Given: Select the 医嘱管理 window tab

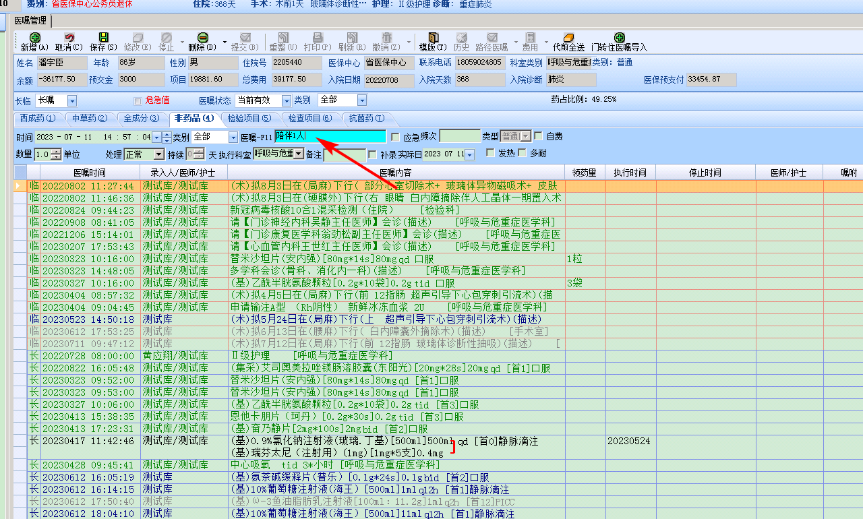Looking at the screenshot, I should point(31,21).
